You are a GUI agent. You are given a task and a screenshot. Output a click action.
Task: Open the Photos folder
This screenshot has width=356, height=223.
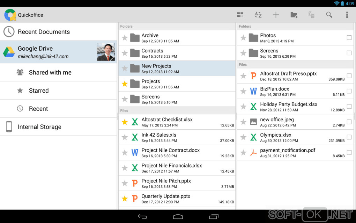(295, 38)
